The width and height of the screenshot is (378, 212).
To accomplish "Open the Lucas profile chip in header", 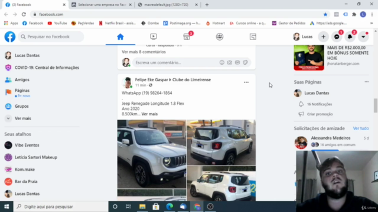I will tap(303, 37).
